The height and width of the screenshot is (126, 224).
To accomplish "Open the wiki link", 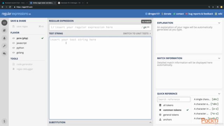I will 218,14.
